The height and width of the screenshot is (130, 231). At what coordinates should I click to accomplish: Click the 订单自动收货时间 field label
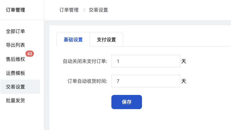point(87,81)
